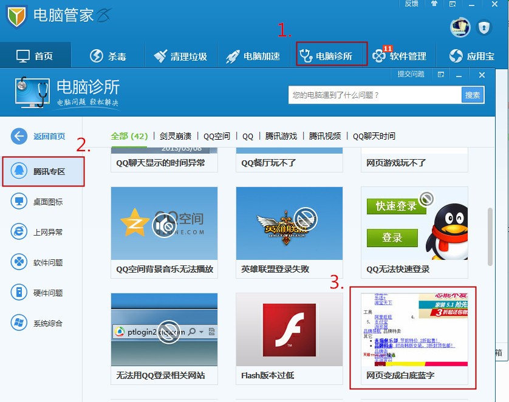Click the problem list vertical scrollbar
The width and height of the screenshot is (509, 402).
tap(490, 237)
